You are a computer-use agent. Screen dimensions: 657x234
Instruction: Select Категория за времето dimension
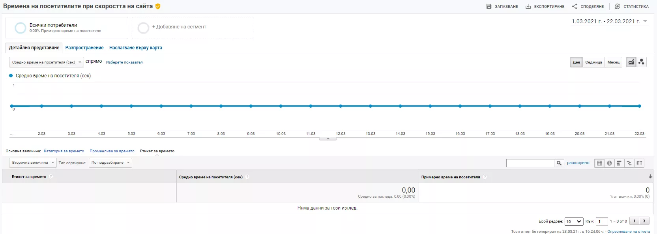click(x=64, y=151)
